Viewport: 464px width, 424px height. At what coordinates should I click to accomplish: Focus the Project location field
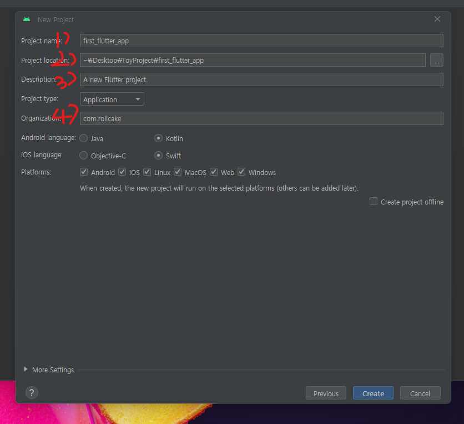click(x=253, y=60)
